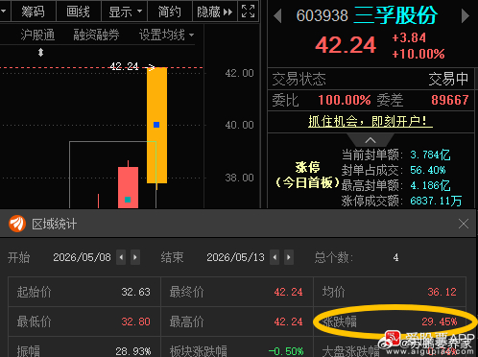
Task: Click the 最低价 32.80 cell
Action: [x=84, y=321]
